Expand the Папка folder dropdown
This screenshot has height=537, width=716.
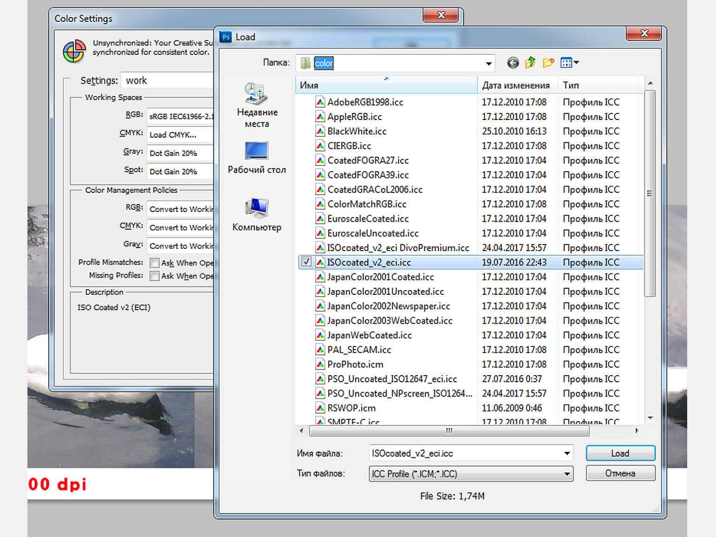tap(488, 64)
